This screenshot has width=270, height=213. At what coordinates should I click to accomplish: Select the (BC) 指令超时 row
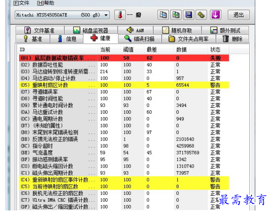124,146
